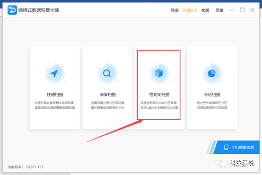Open the 登录 login link

click(x=175, y=10)
